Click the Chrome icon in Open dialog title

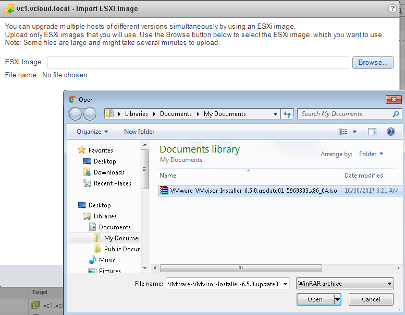tap(72, 99)
